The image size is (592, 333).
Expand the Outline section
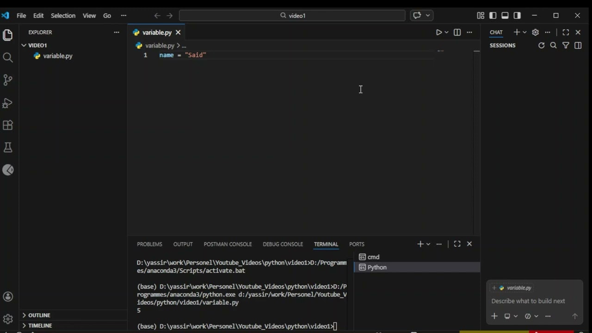pyautogui.click(x=39, y=315)
